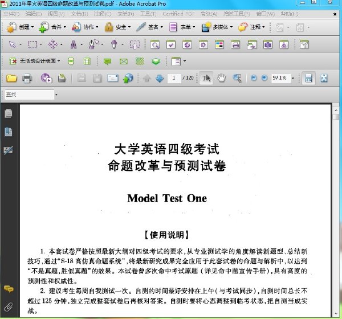The height and width of the screenshot is (319, 342).
Task: Open the 无活动设计版面 design layout dropdown
Action: pos(34,61)
